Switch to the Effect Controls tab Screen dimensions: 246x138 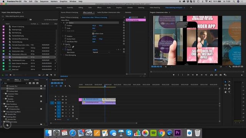[88, 12]
